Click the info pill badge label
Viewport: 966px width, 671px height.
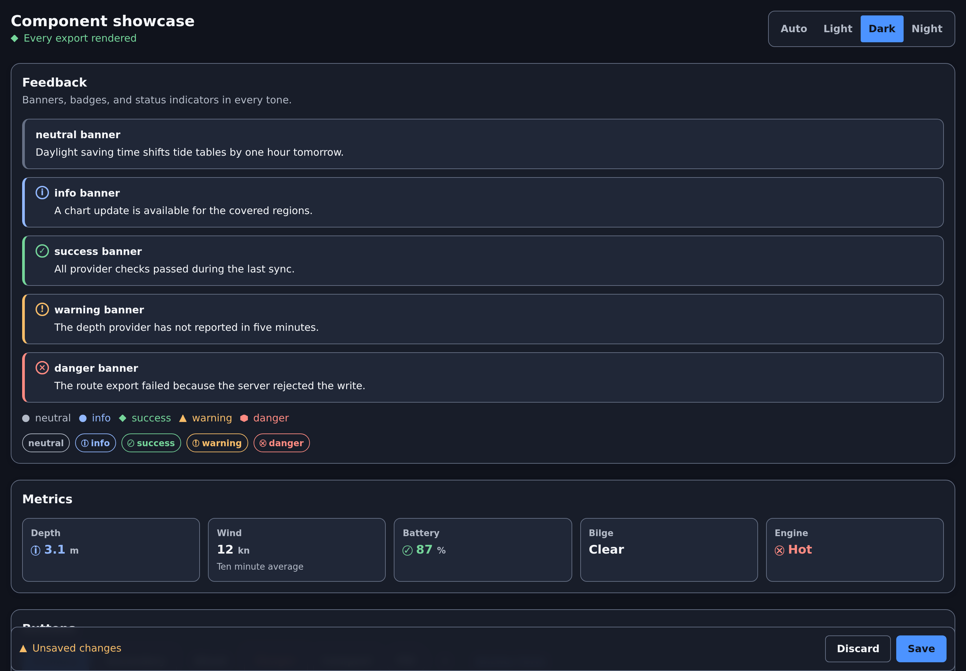100,443
